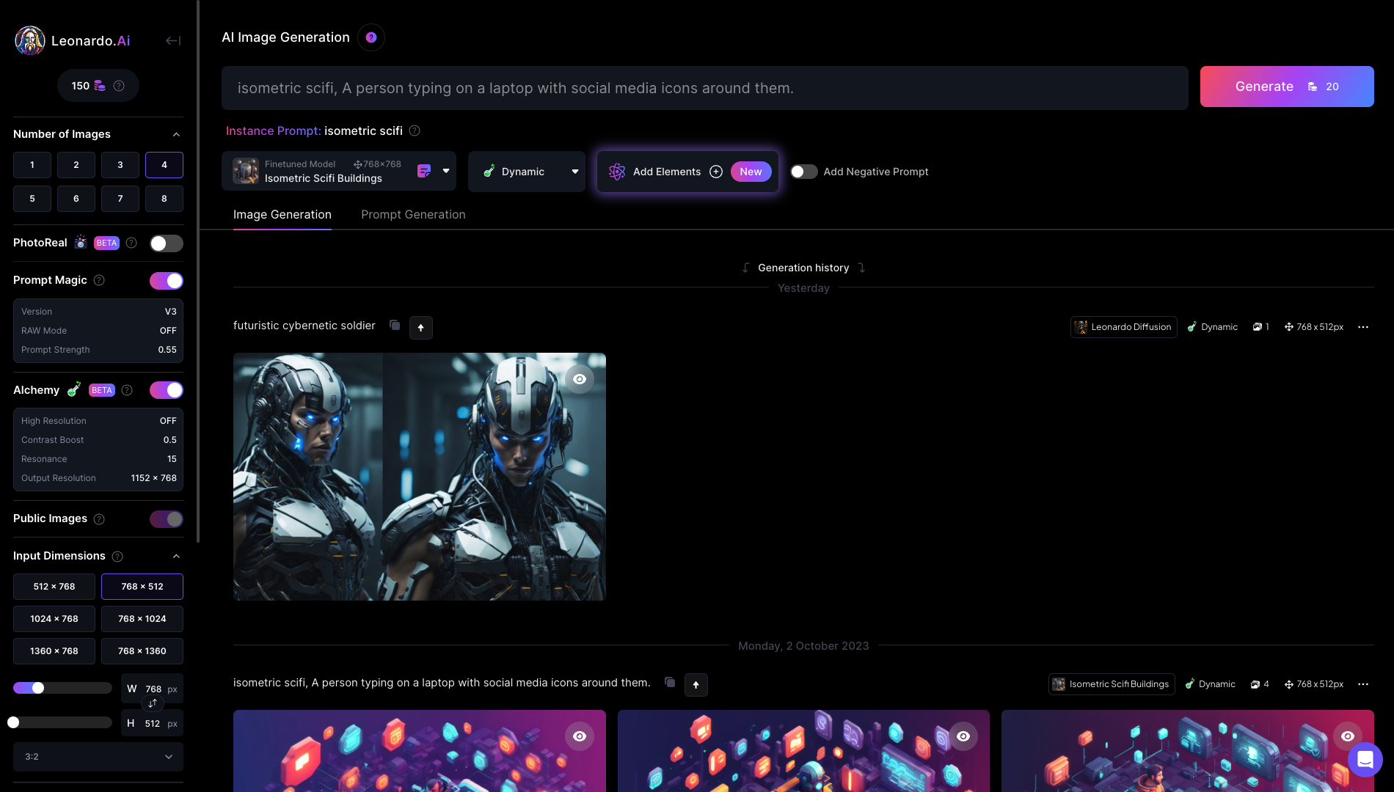The height and width of the screenshot is (792, 1394).
Task: Select the Image Generation tab
Action: [282, 215]
